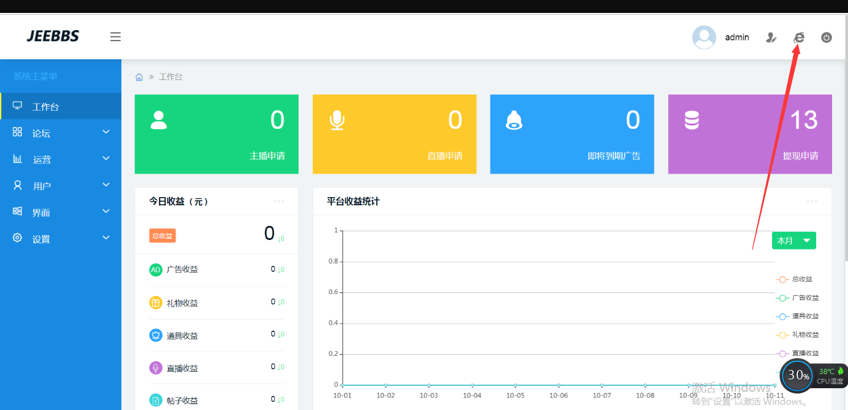Expand the 设置 sidebar menu
Image resolution: width=848 pixels, height=410 pixels.
(61, 239)
